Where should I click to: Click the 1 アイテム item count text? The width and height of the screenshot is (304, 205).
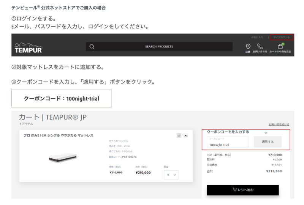26,124
